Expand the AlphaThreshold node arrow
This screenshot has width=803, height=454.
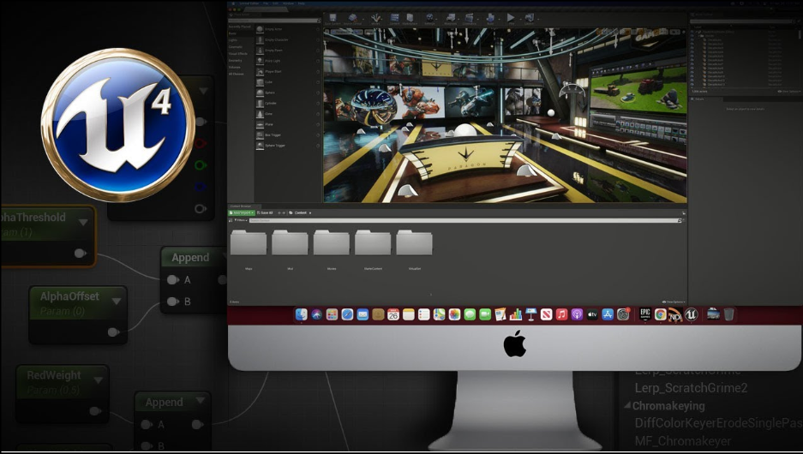83,222
